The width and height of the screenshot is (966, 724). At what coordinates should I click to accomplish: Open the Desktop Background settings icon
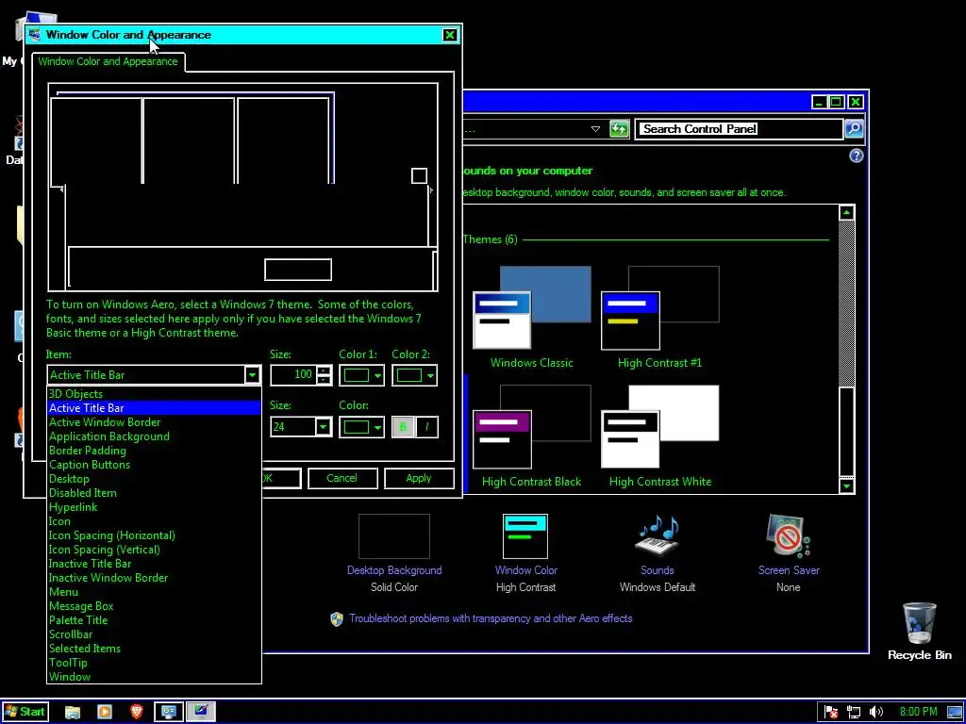(394, 536)
